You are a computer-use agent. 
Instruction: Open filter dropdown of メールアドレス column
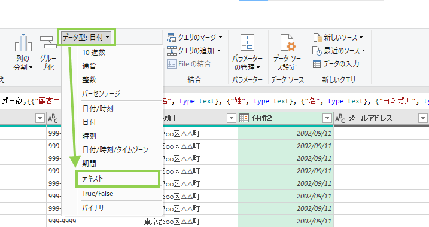point(422,118)
